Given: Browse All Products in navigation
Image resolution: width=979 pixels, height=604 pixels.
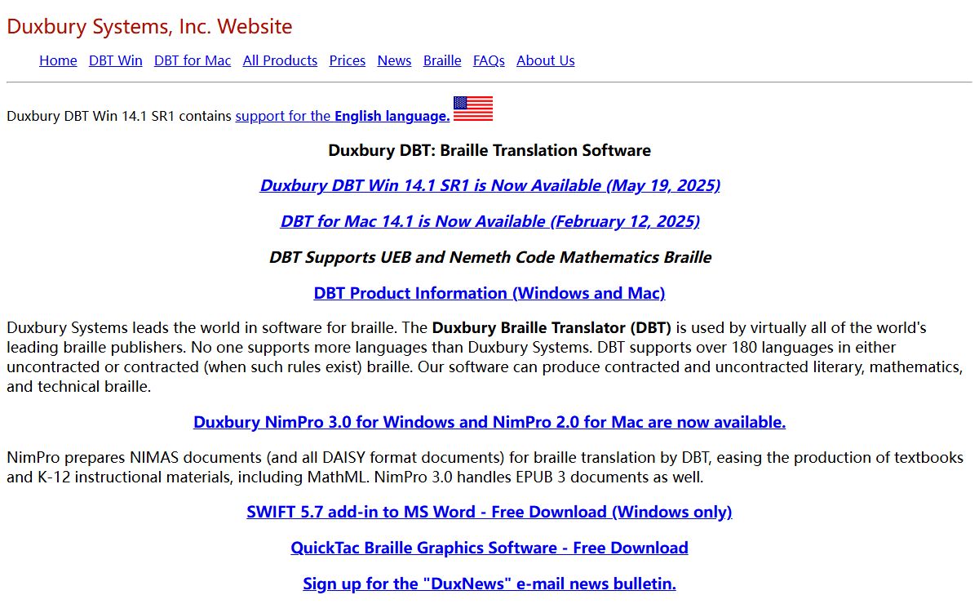Looking at the screenshot, I should tap(280, 60).
